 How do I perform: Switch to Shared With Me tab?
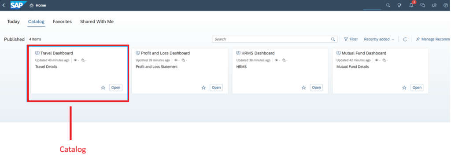(97, 22)
